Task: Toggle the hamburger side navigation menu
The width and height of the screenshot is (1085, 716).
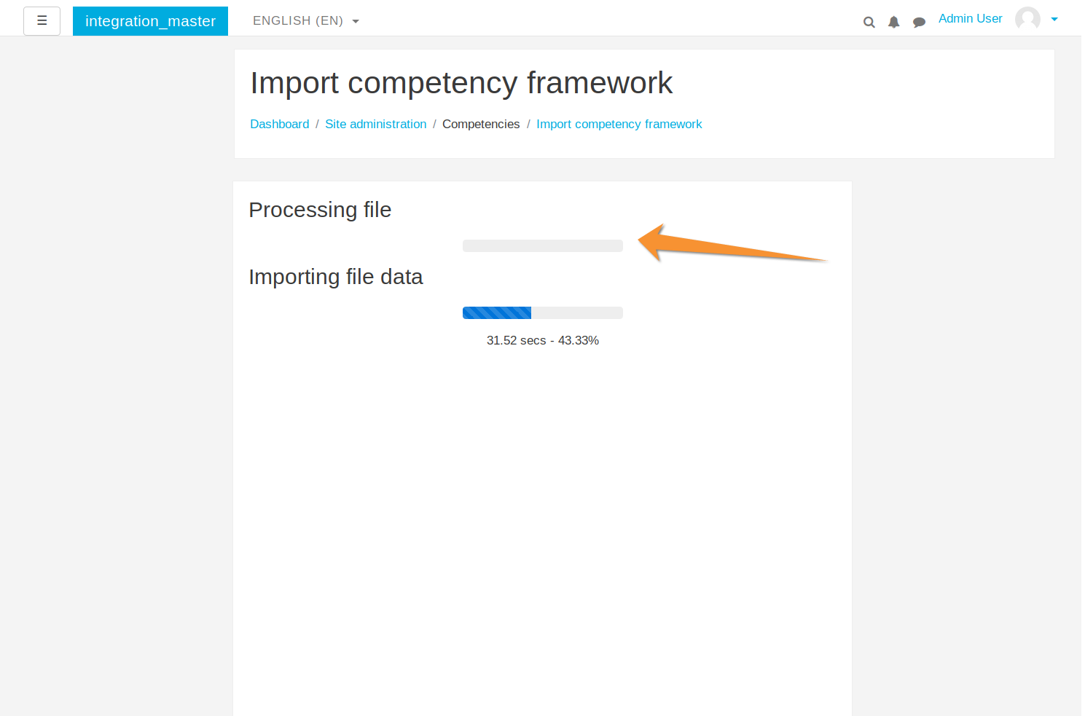Action: point(42,21)
